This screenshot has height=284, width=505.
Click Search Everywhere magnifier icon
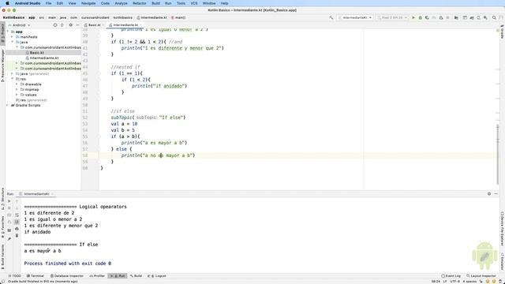click(x=494, y=17)
